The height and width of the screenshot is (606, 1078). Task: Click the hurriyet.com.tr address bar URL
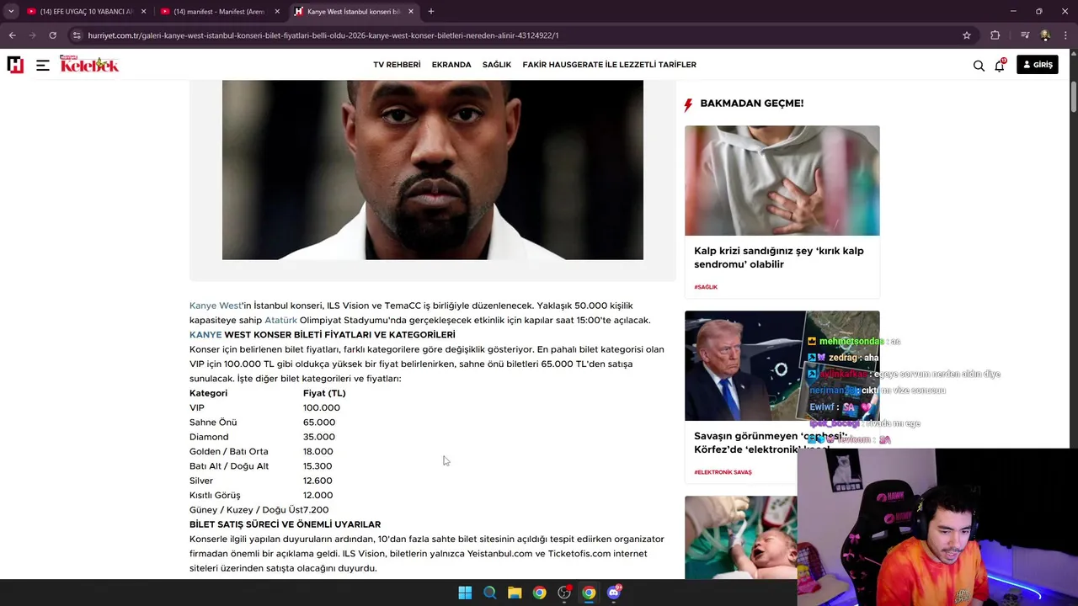[323, 35]
